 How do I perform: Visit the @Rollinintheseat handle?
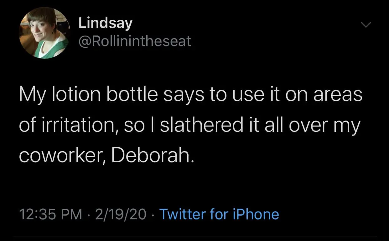tap(134, 41)
